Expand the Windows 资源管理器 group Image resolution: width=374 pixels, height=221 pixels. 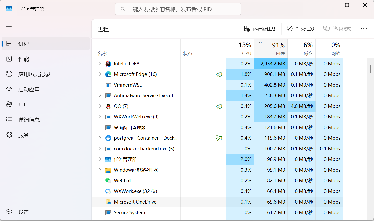tap(100, 170)
